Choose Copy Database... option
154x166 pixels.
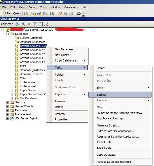coord(120,155)
